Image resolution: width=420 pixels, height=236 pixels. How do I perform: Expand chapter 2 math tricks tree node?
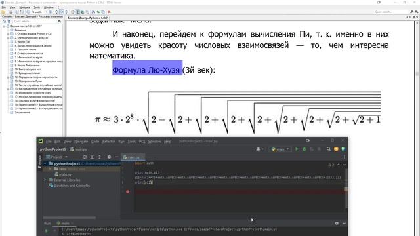click(x=8, y=38)
